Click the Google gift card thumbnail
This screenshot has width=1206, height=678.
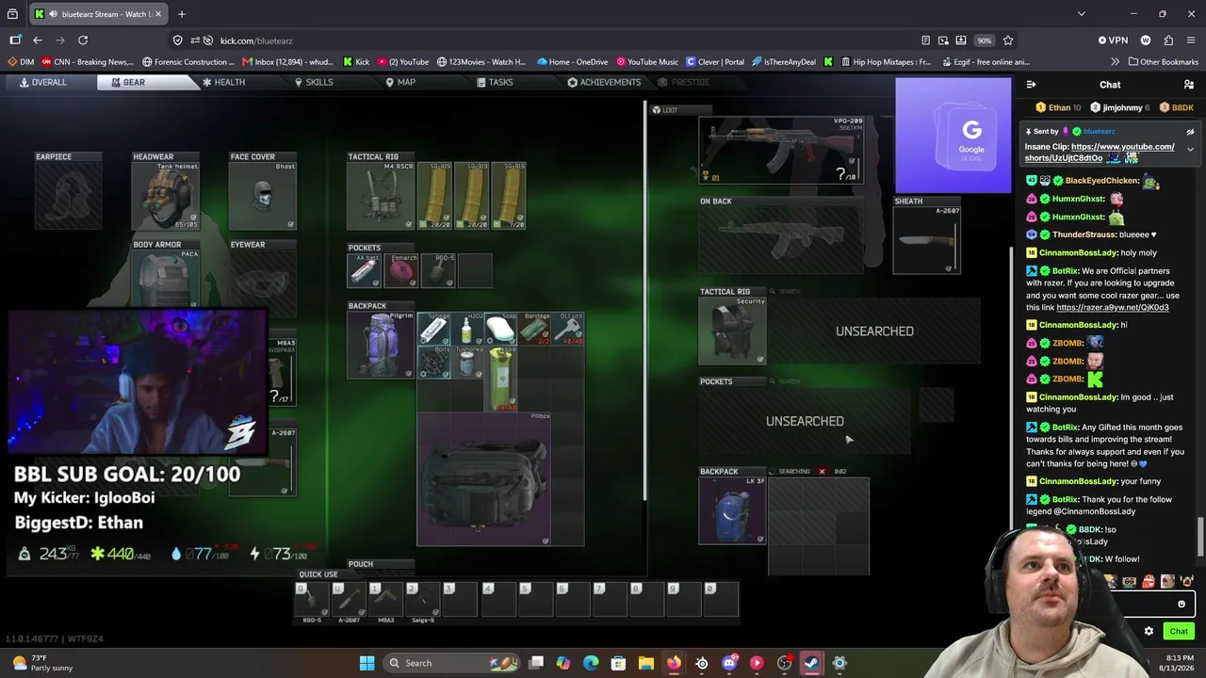point(953,135)
